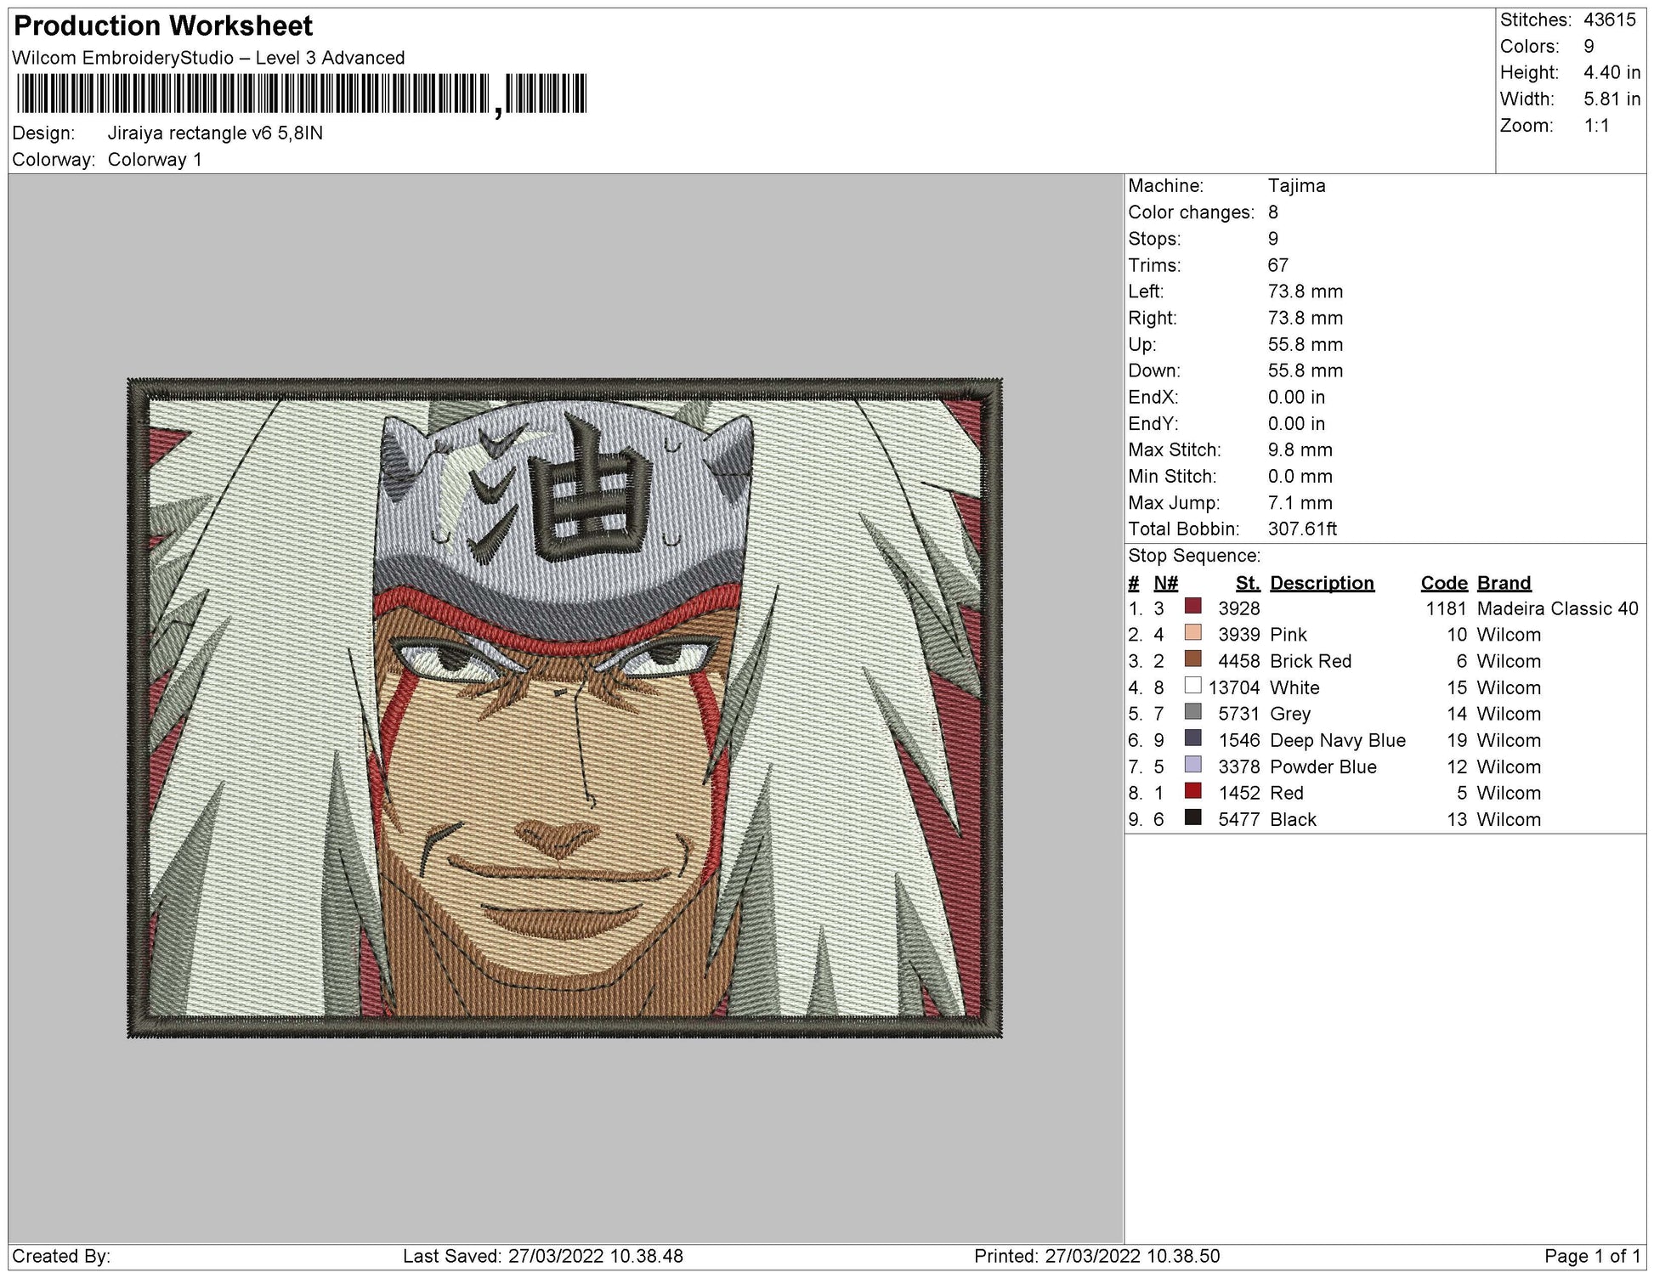Click the 'Deep Navy Blue' description
The width and height of the screenshot is (1654, 1278).
click(x=1338, y=740)
